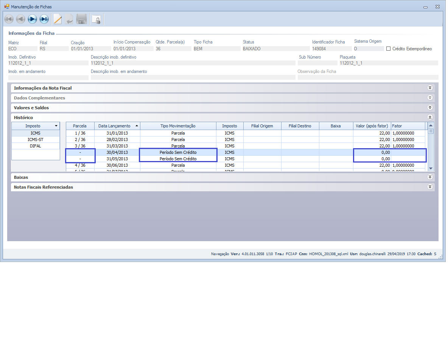Viewport: 448px width, 344px height.
Task: Go to the next record
Action: pyautogui.click(x=32, y=19)
